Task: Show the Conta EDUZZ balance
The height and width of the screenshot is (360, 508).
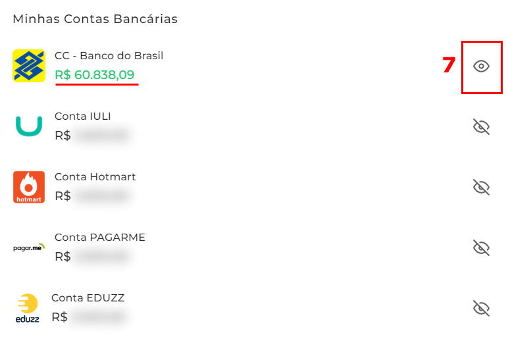Action: click(482, 308)
